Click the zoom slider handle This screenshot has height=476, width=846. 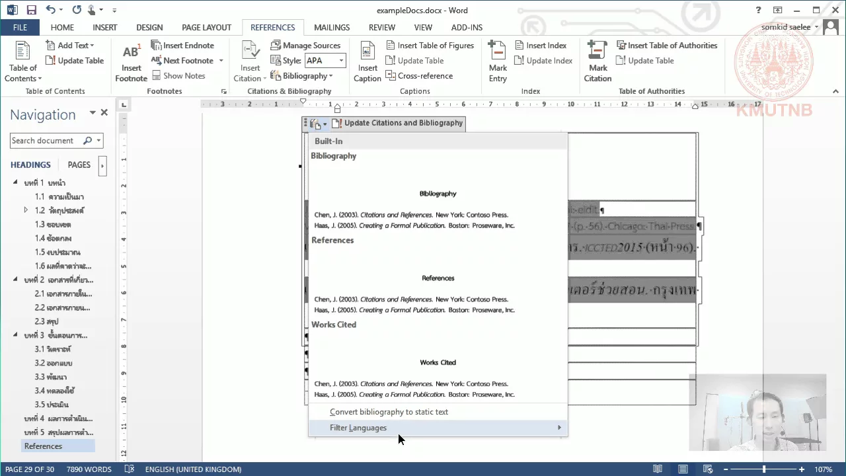pos(764,469)
